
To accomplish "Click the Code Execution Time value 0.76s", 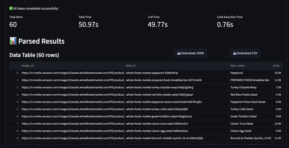I will (x=225, y=24).
